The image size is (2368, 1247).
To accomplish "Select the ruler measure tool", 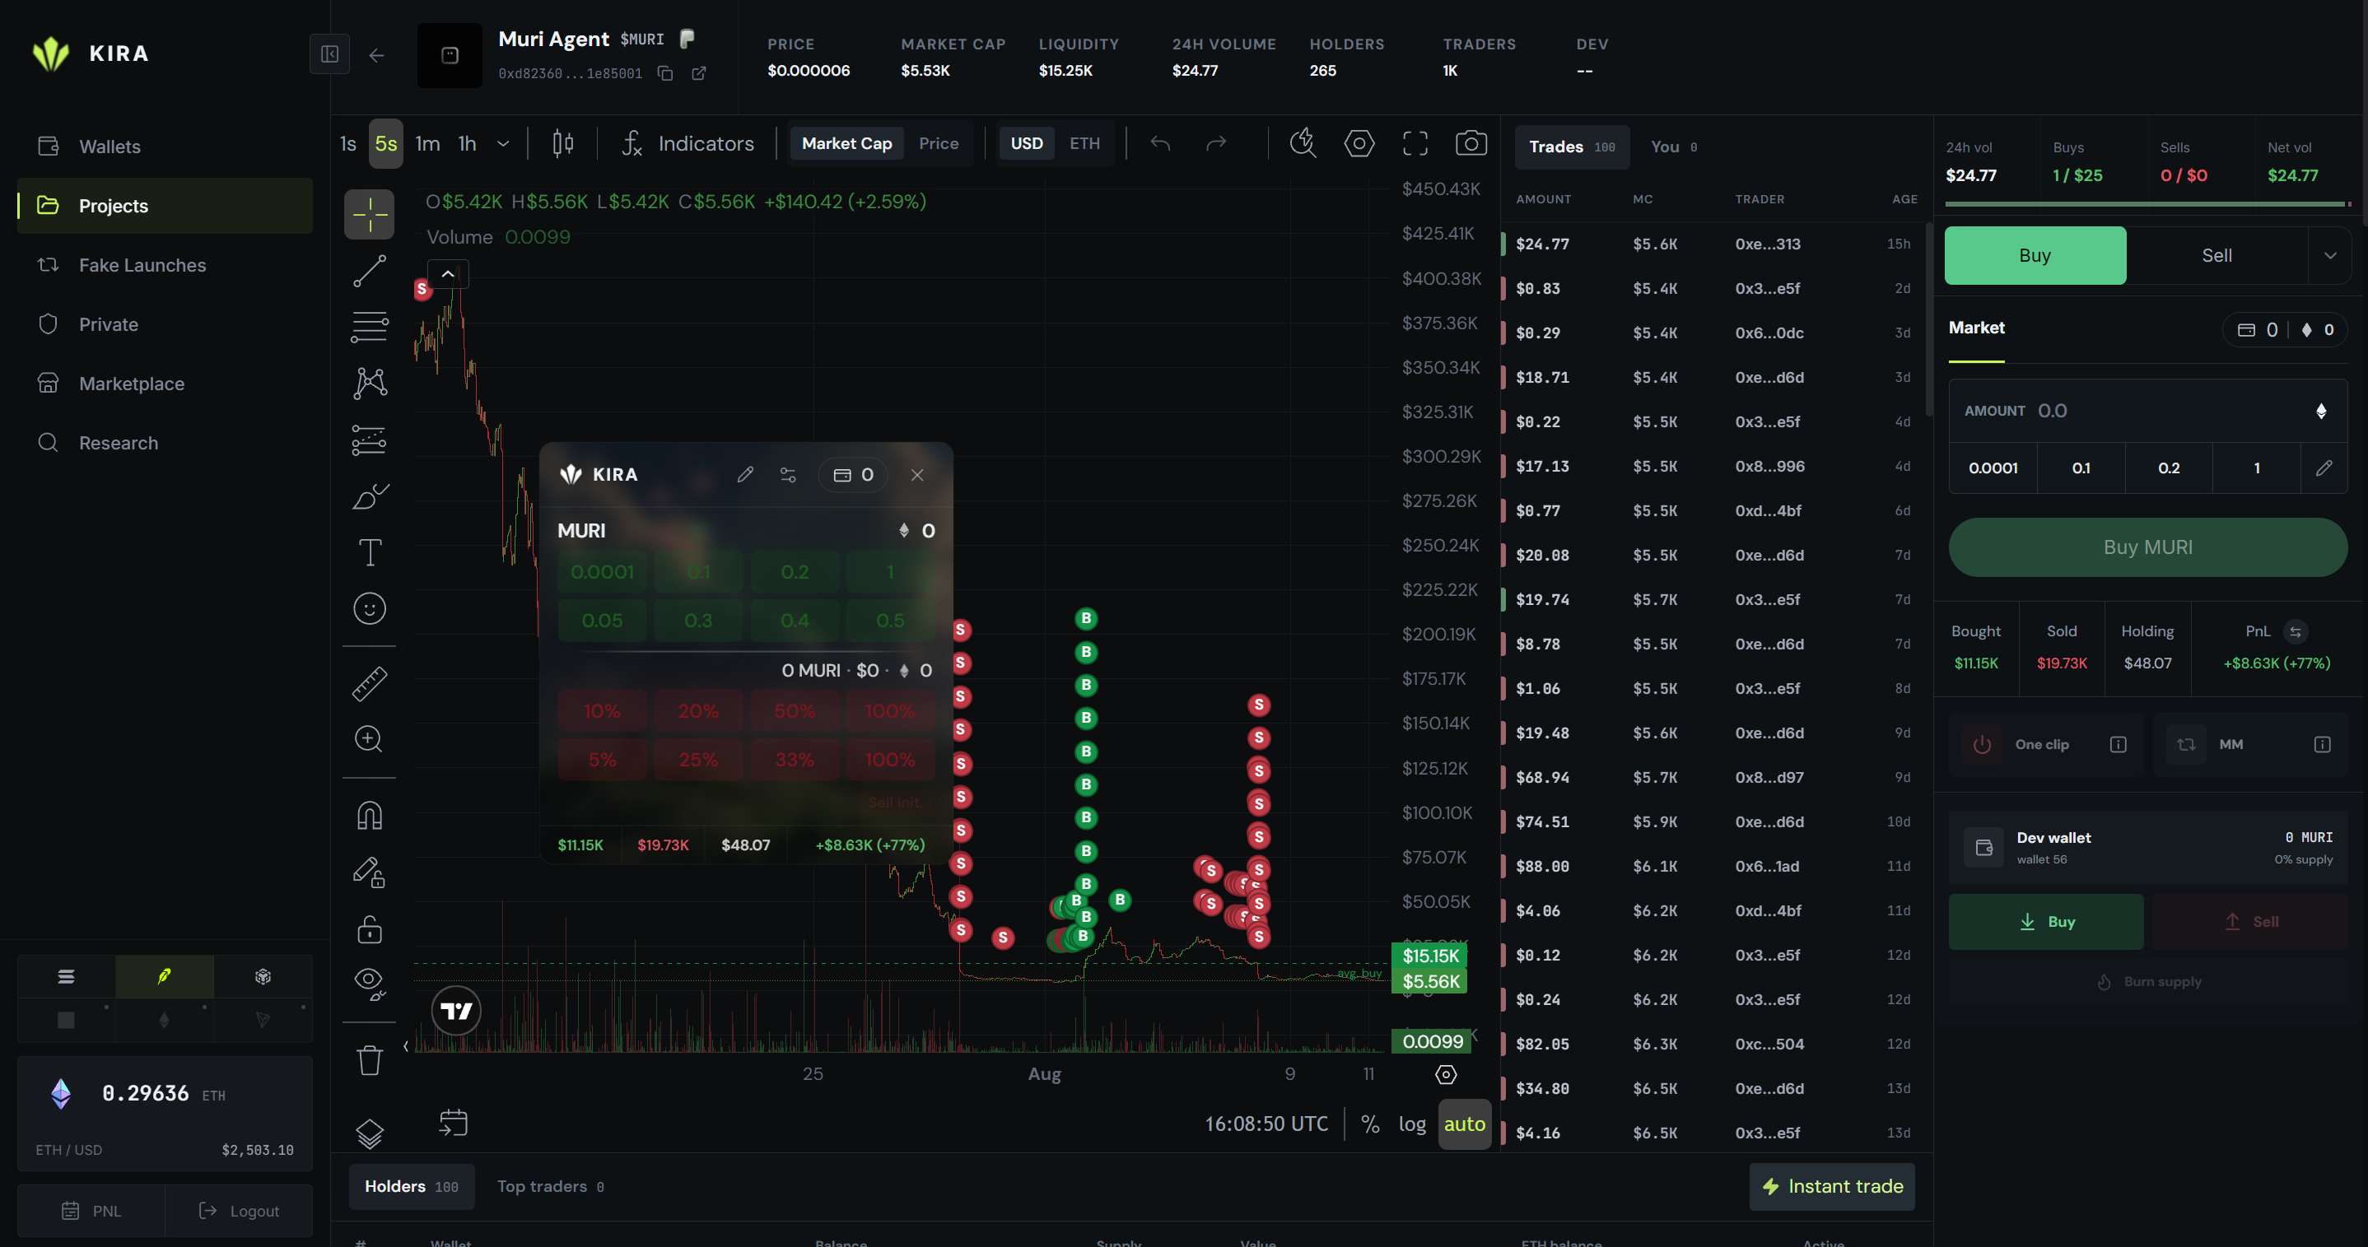I will click(x=370, y=684).
